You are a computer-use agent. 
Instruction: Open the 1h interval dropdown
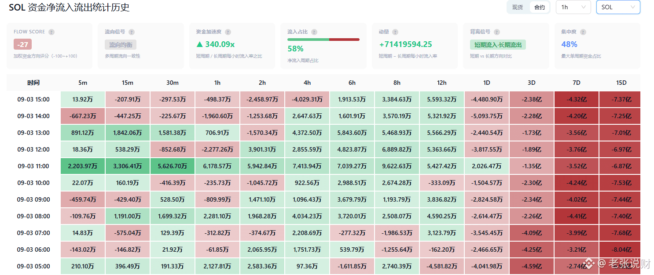[573, 7]
